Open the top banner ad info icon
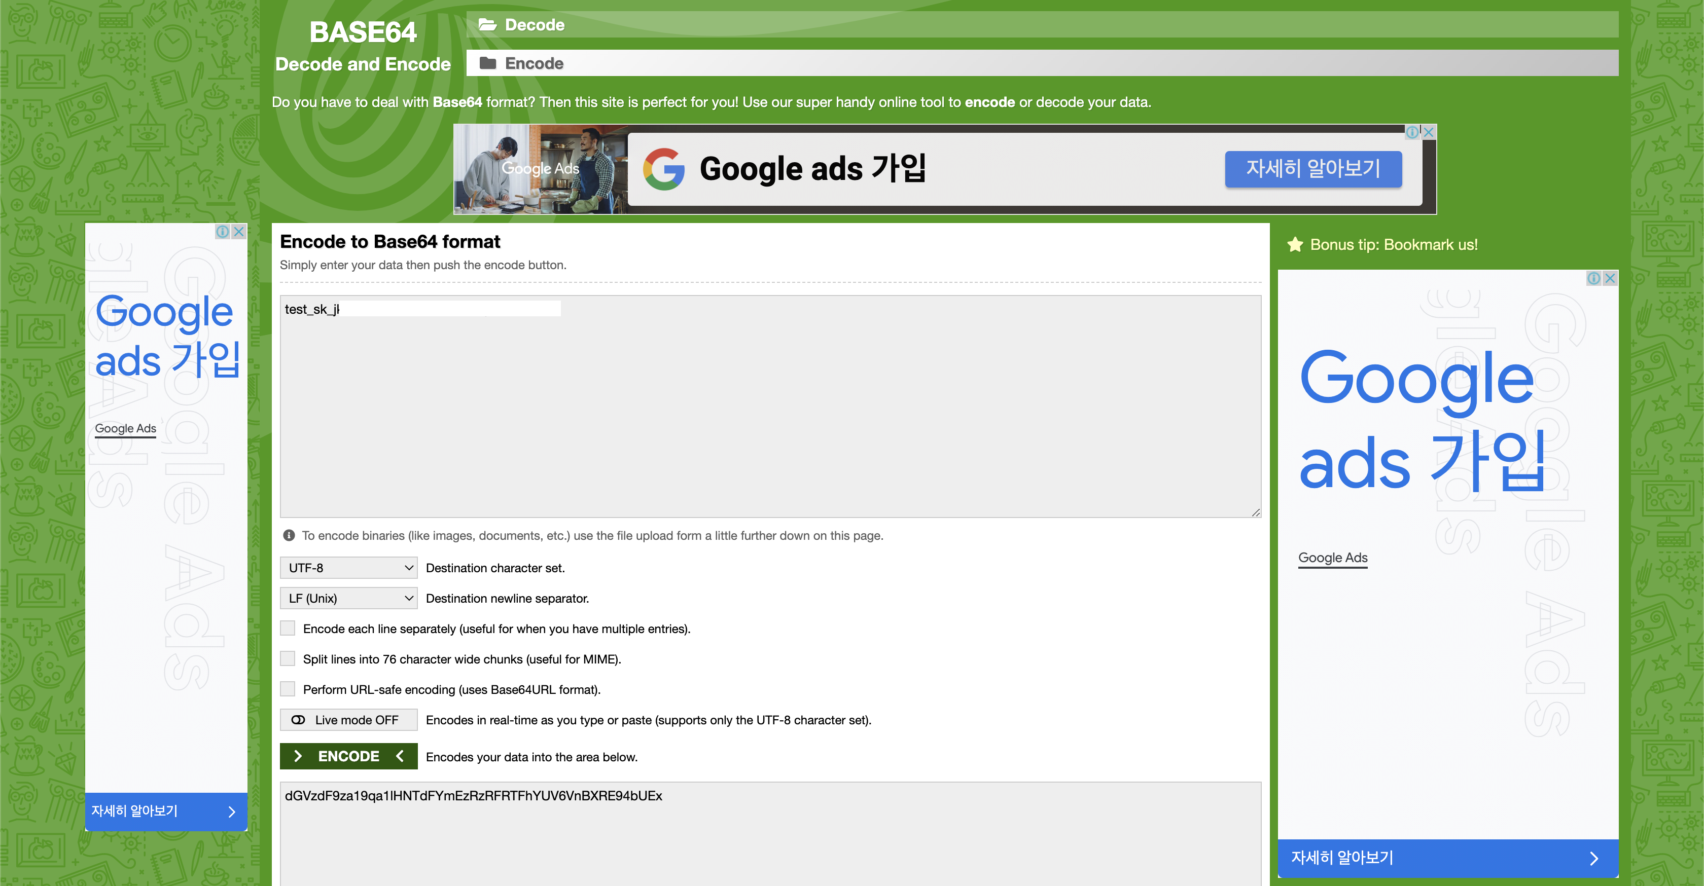 (1412, 132)
